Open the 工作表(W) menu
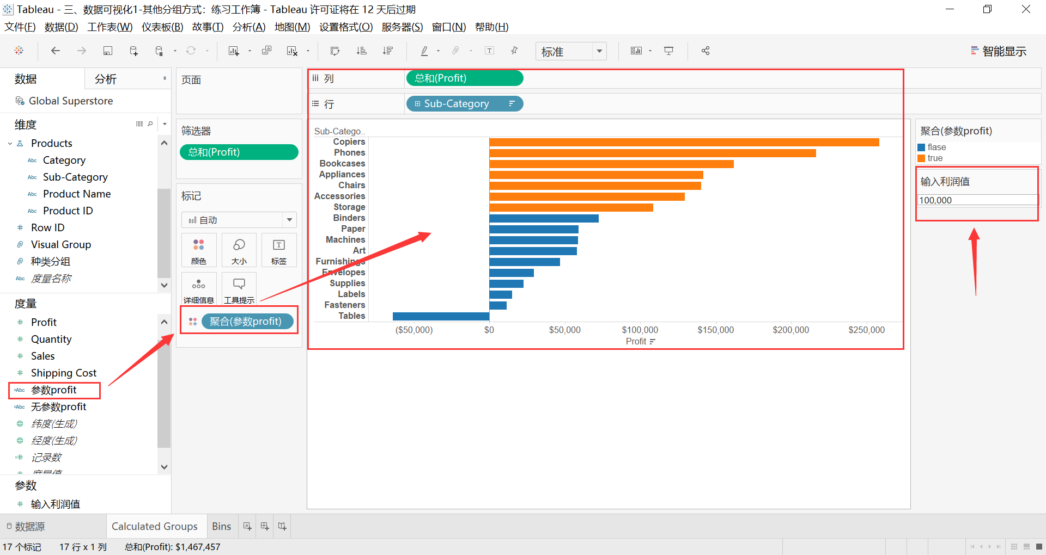The width and height of the screenshot is (1046, 555). tap(110, 27)
